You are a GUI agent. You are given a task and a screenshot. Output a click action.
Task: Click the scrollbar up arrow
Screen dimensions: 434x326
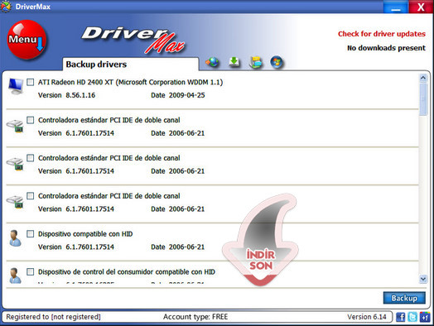tap(423, 78)
